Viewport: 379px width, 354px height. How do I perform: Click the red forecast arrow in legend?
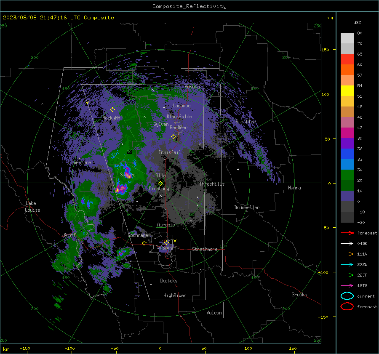(347, 233)
